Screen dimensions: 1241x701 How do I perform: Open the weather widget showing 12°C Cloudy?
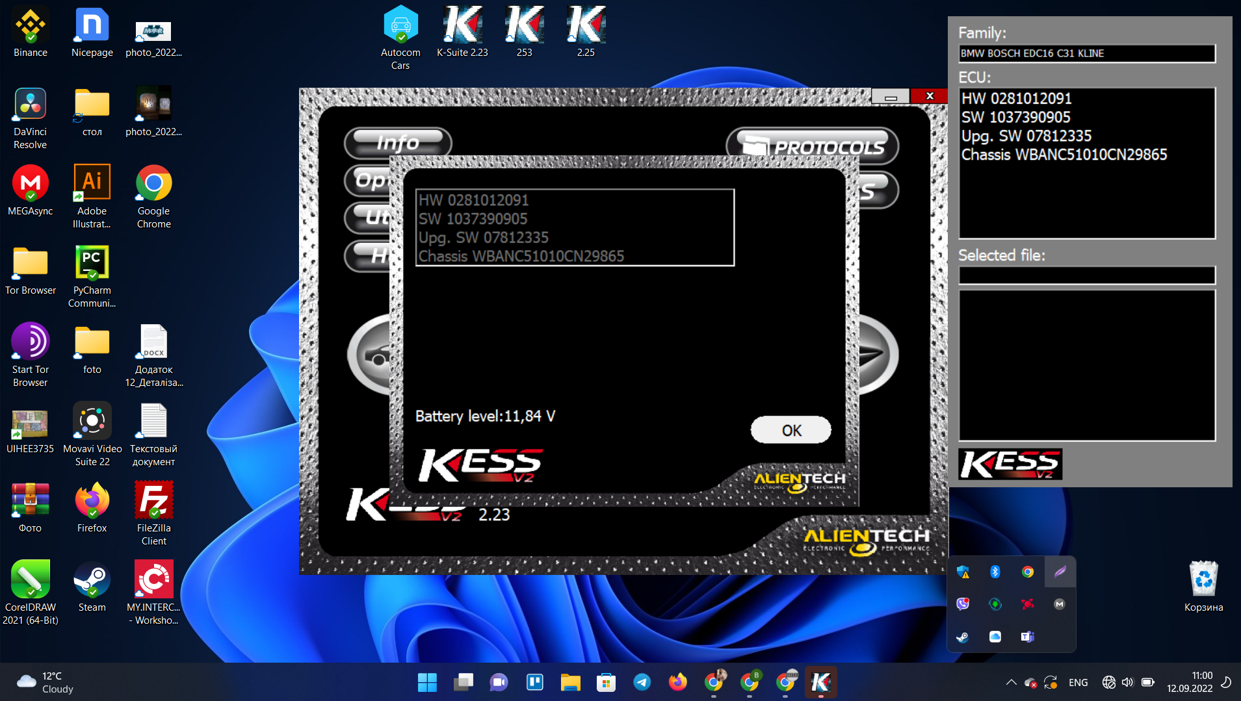click(x=46, y=682)
